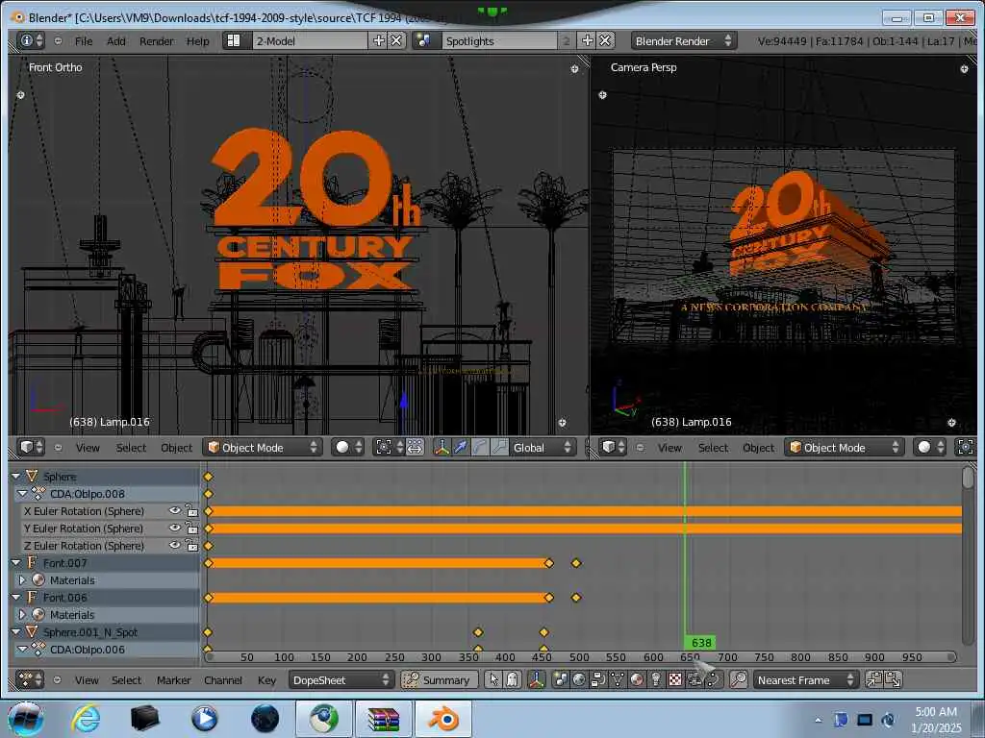Toggle the world filter icon in DopeSheet header
This screenshot has width=985, height=738.
click(x=579, y=679)
